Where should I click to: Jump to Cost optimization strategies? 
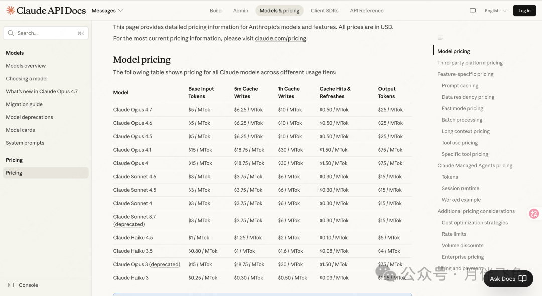tap(475, 223)
